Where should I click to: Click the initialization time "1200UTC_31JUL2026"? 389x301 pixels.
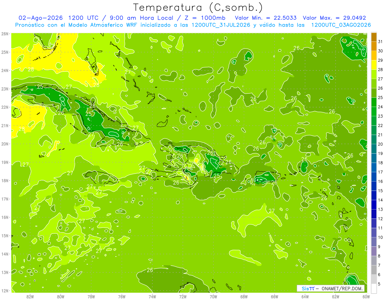pyautogui.click(x=221, y=25)
